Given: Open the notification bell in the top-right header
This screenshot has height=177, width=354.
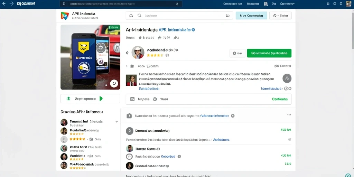Looking at the screenshot, I should point(328,4).
